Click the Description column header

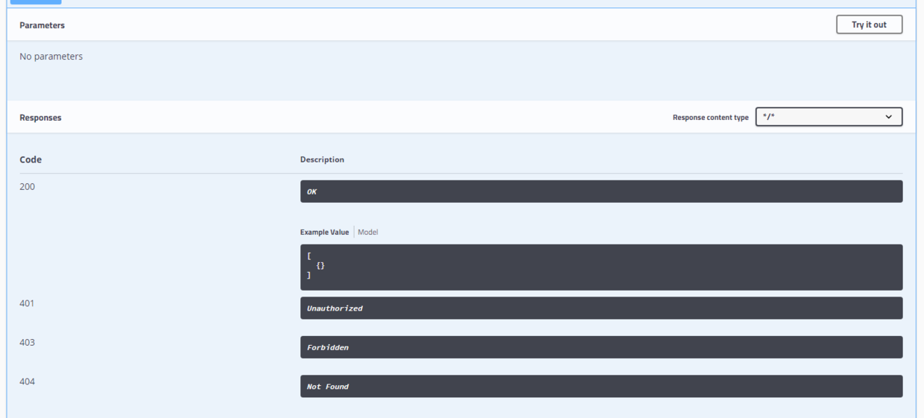(322, 159)
